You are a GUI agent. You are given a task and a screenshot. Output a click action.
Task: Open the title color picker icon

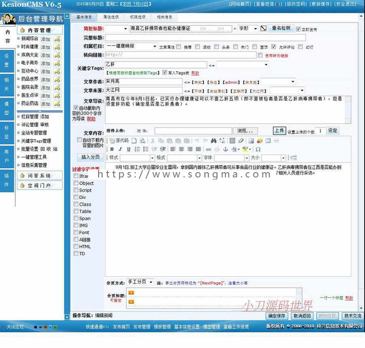(x=263, y=28)
